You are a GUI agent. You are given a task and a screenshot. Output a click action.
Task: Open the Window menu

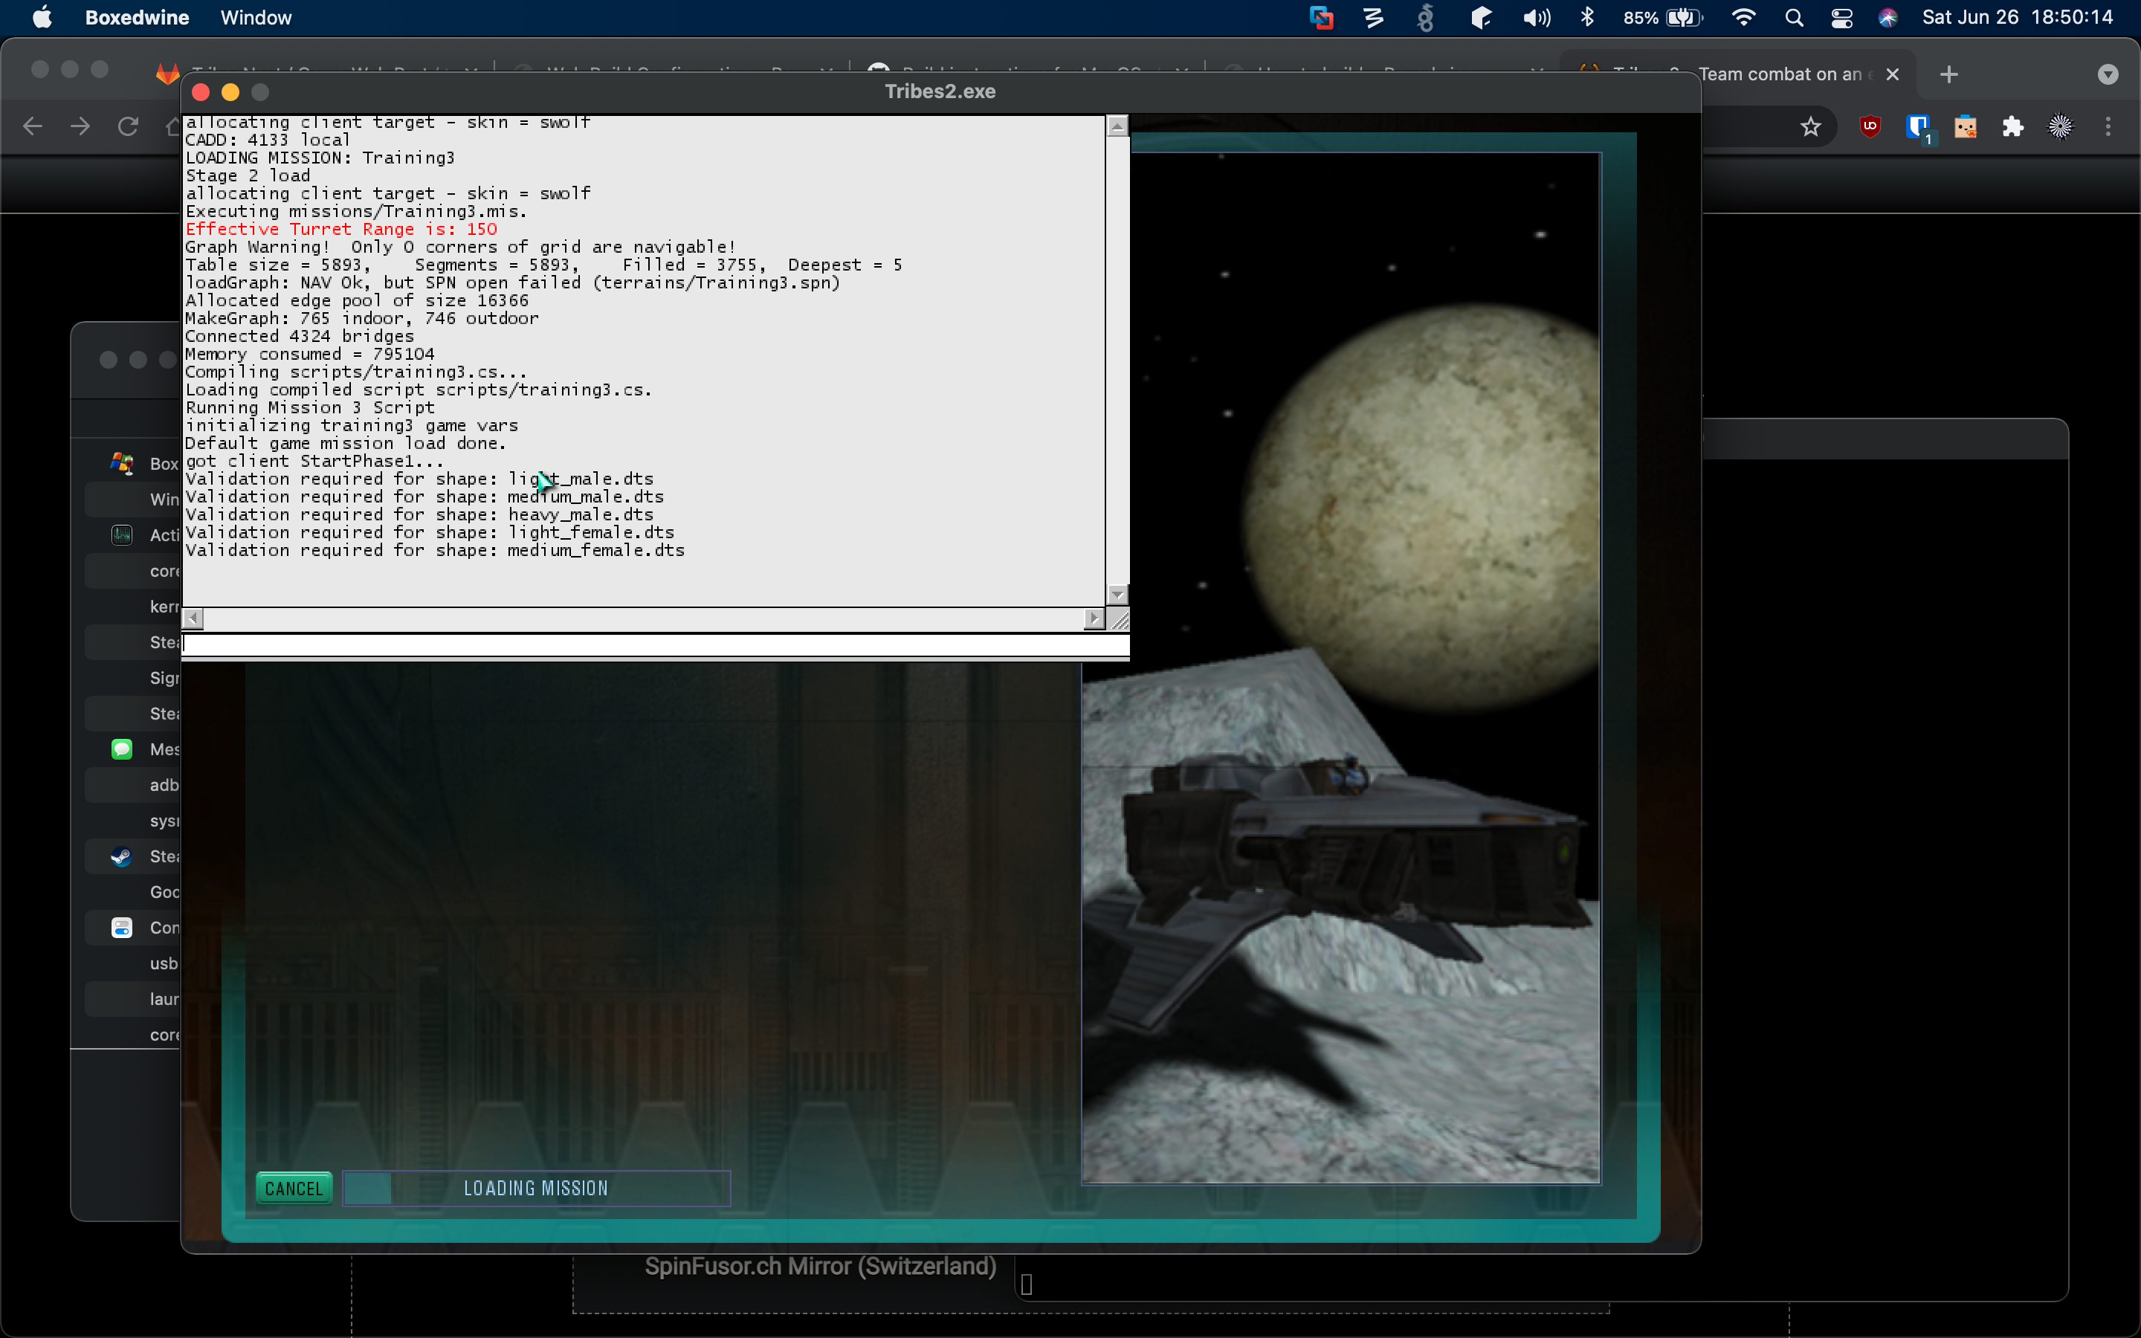(256, 18)
